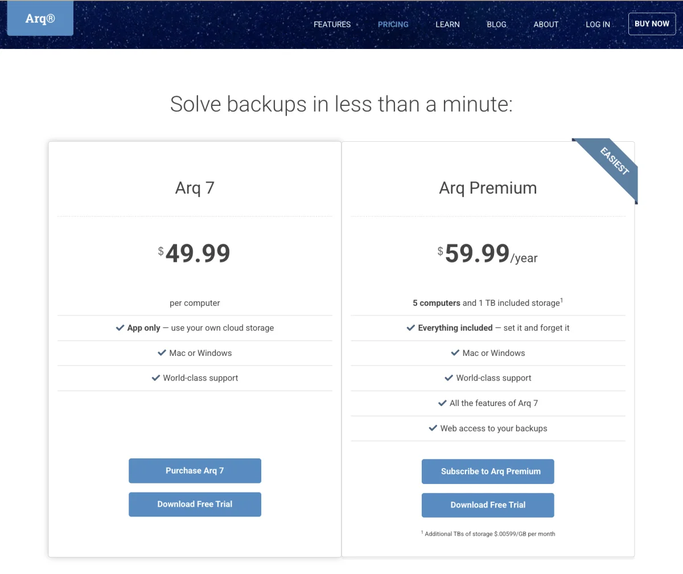683x574 pixels.
Task: Select the Pricing nav link
Action: point(393,24)
